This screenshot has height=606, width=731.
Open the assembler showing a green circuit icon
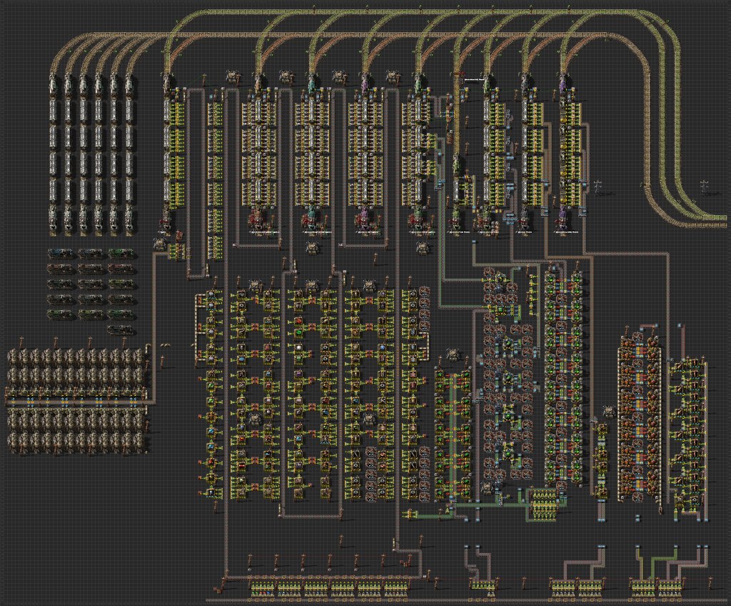tap(298, 332)
